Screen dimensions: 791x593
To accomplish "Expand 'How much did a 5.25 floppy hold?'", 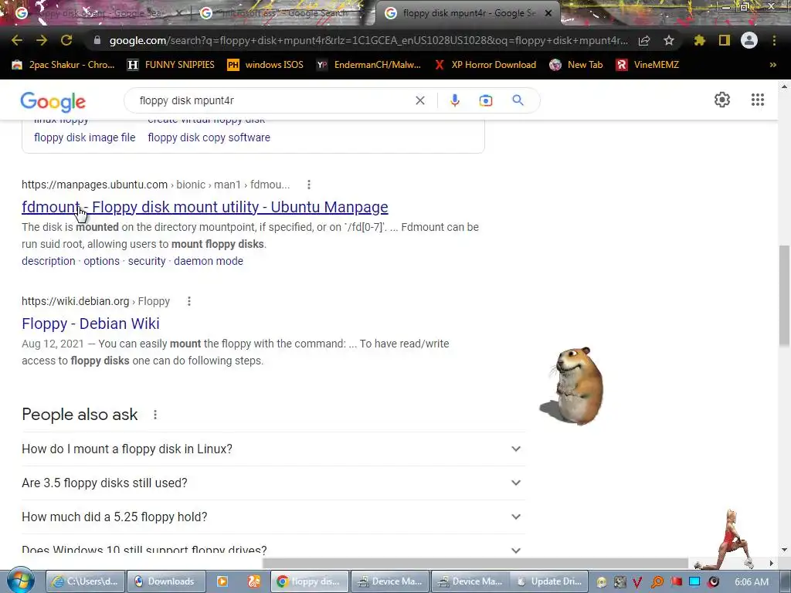I will tap(273, 517).
